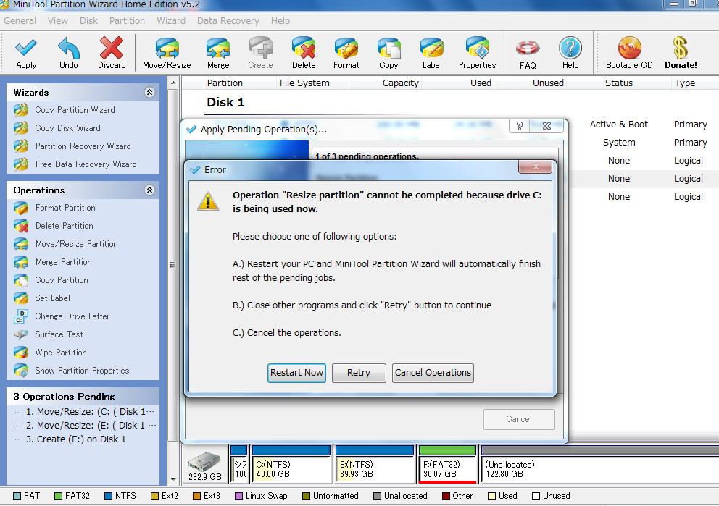Choose Change Drive Letter operation

(72, 316)
